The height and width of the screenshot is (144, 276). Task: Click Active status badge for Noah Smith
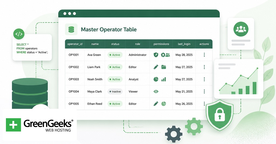click(115, 79)
